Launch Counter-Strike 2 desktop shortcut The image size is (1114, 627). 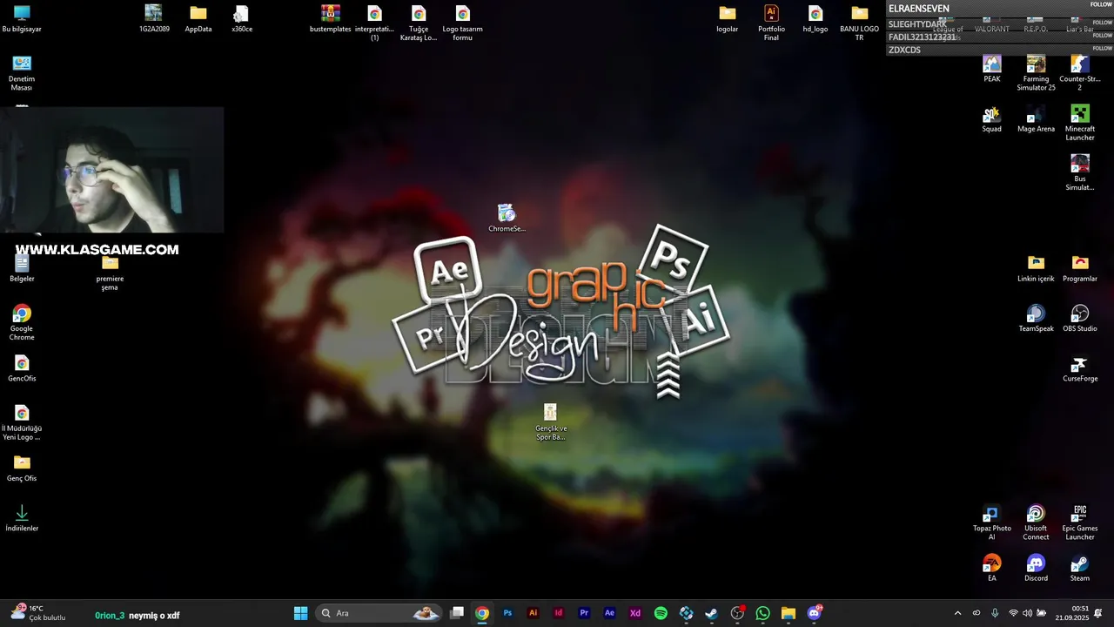[x=1080, y=73]
